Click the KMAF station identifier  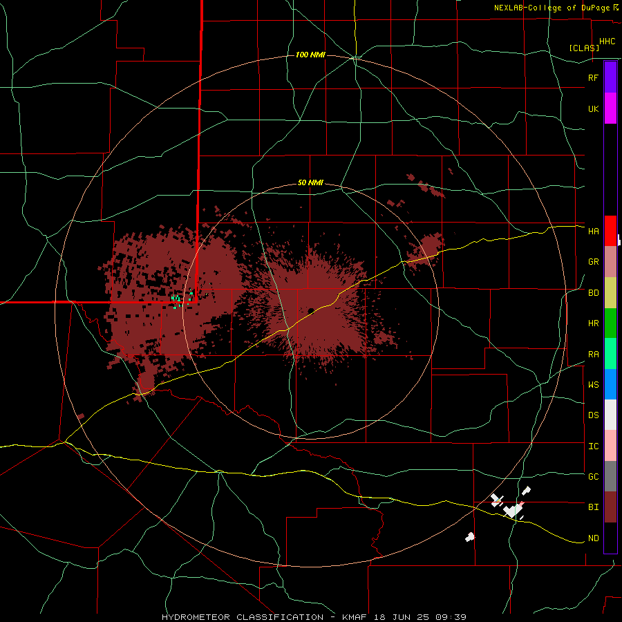355,617
